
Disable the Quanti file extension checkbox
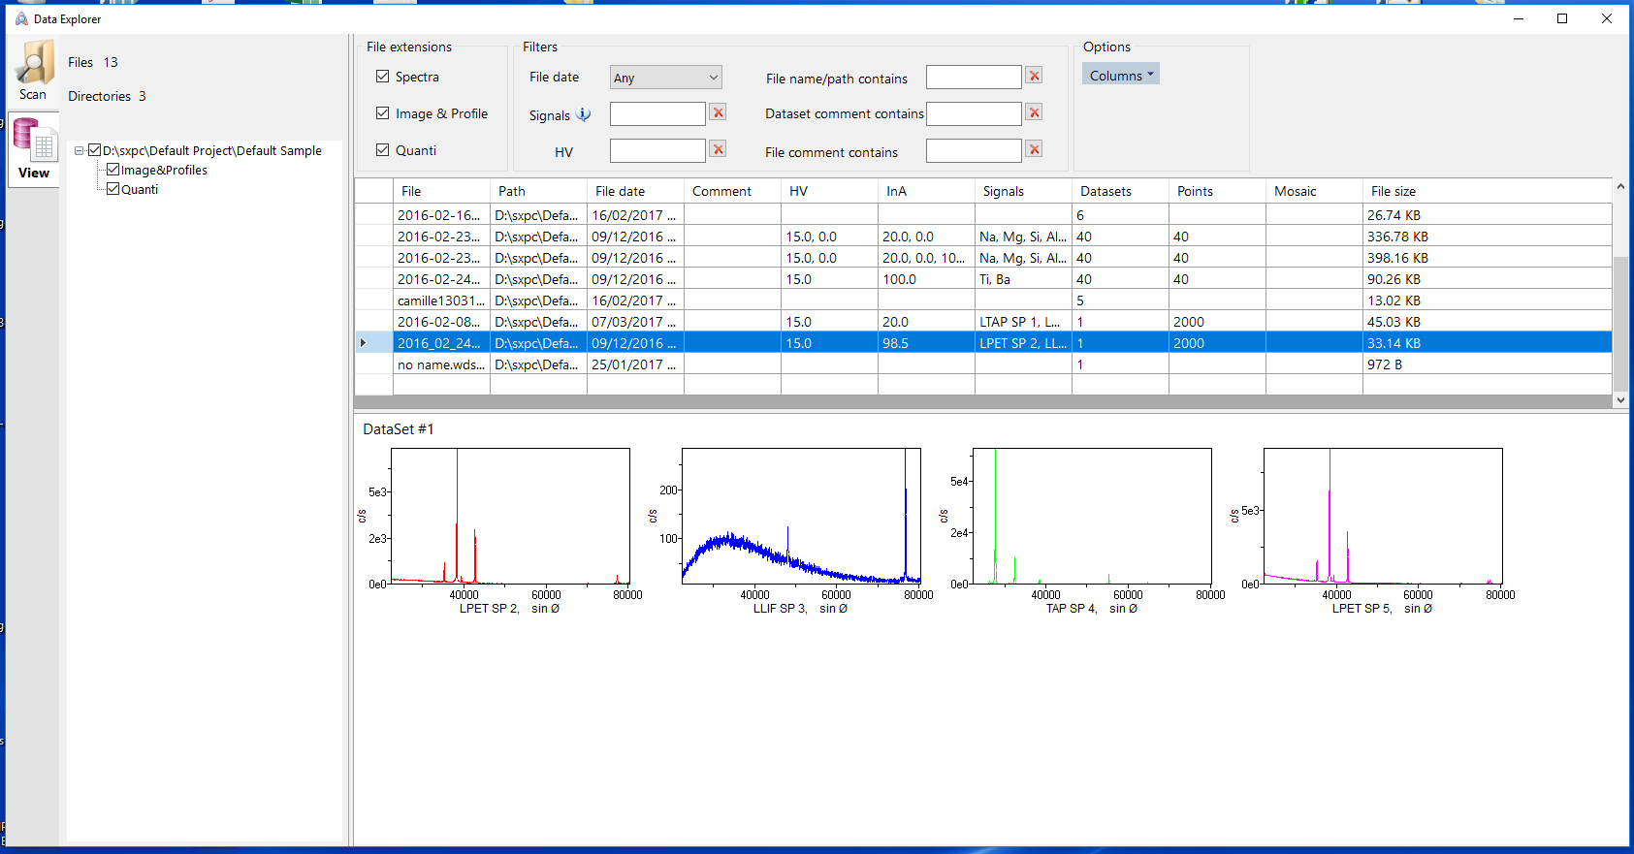383,150
